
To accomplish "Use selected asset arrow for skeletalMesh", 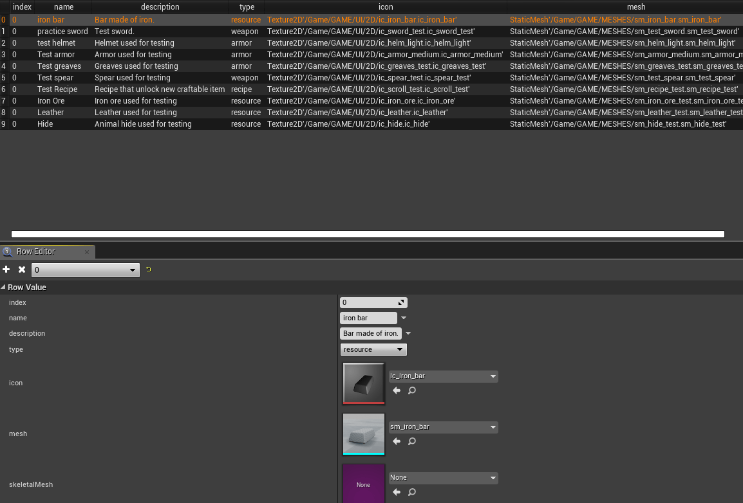I will 397,492.
